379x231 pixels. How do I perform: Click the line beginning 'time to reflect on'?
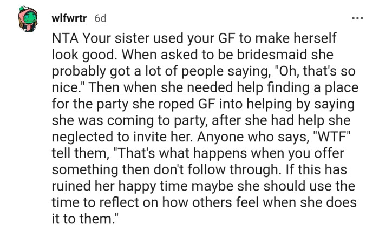pos(204,202)
